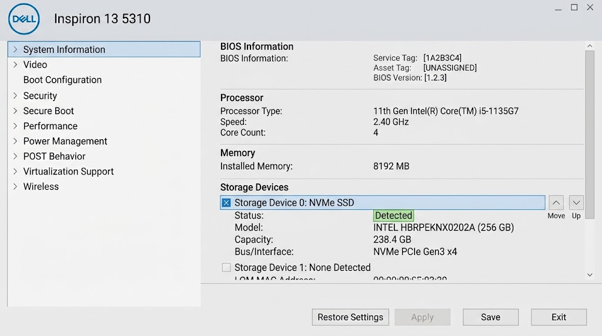Click Storage Device 1 None Detected label

click(x=302, y=267)
